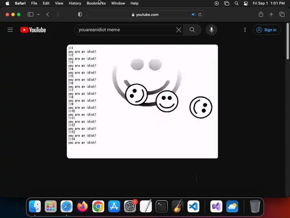Open the Safari menu
This screenshot has height=218, width=290.
coord(20,3)
